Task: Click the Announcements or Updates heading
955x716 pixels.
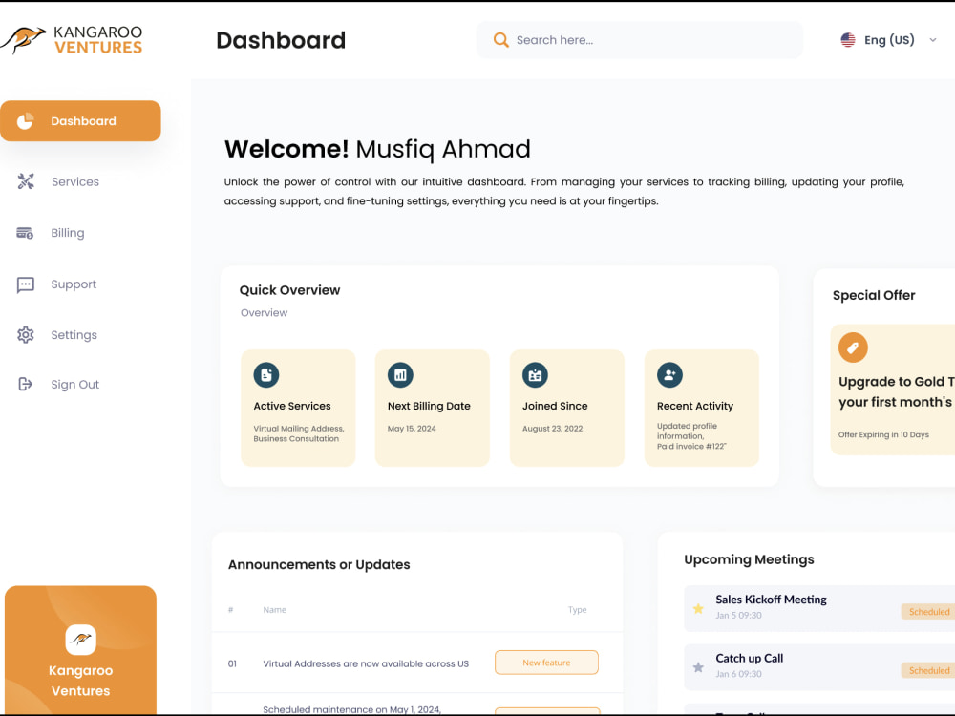Action: [x=319, y=564]
